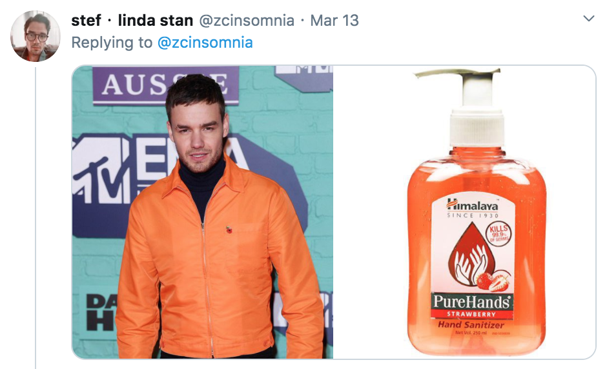
Task: Click the red 'Hand Sanitizer' label text
Action: coord(471,324)
